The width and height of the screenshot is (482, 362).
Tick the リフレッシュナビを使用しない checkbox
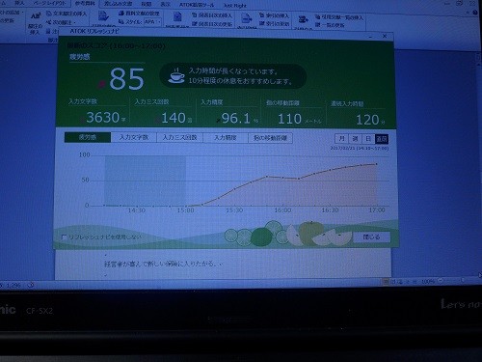coord(65,237)
